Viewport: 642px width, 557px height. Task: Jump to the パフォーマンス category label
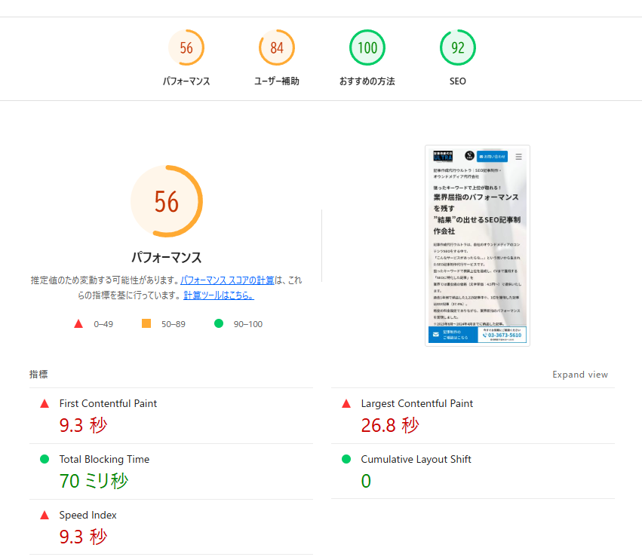[186, 81]
